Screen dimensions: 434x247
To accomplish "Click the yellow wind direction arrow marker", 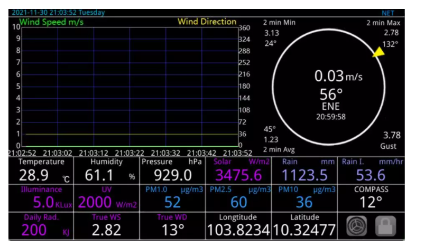I will (x=378, y=52).
